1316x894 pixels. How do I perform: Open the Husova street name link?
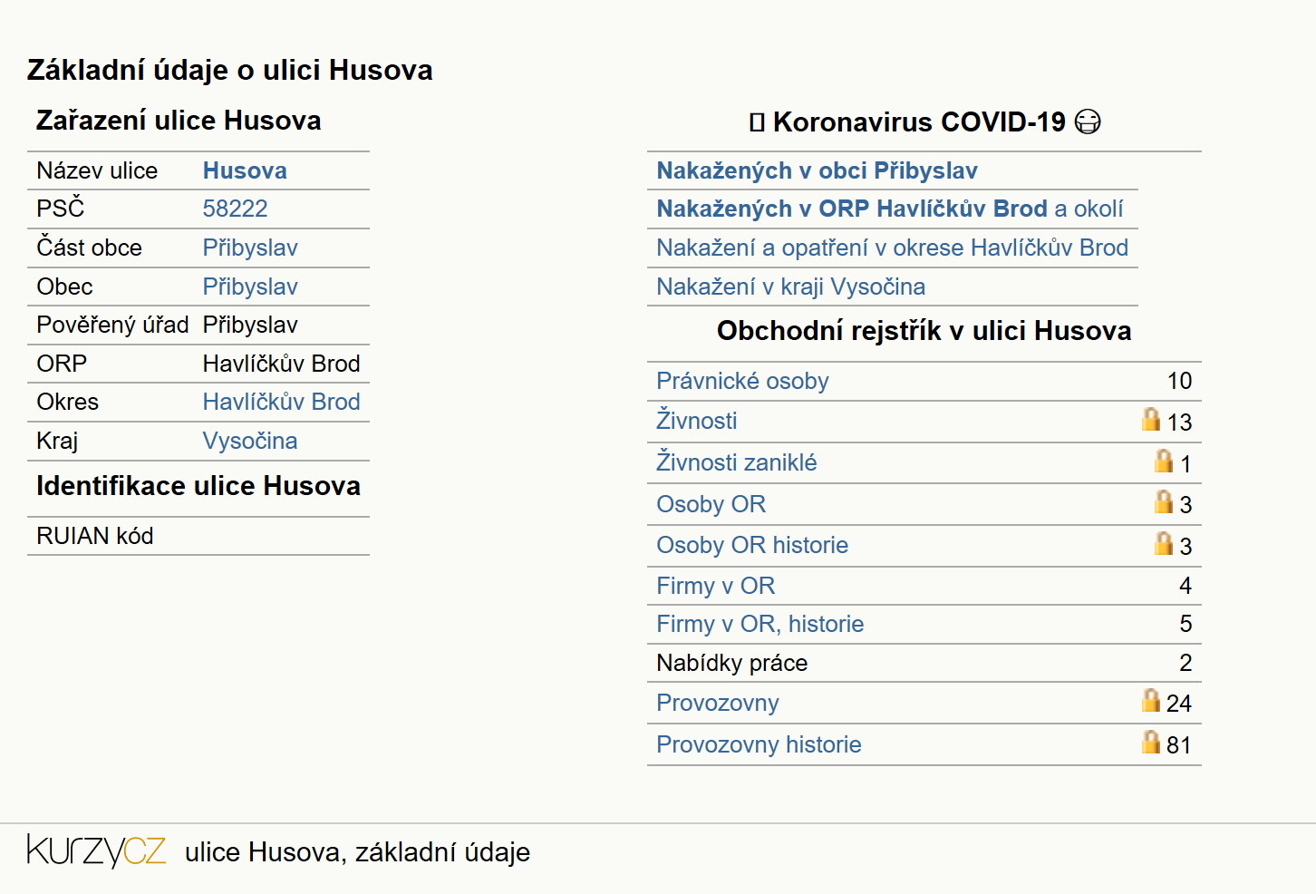[x=245, y=170]
